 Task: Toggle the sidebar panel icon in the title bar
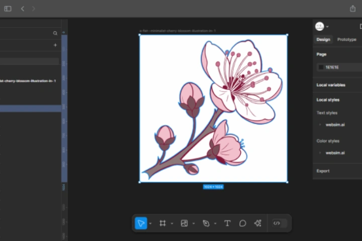pyautogui.click(x=8, y=9)
